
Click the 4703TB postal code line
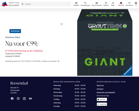(13, 93)
